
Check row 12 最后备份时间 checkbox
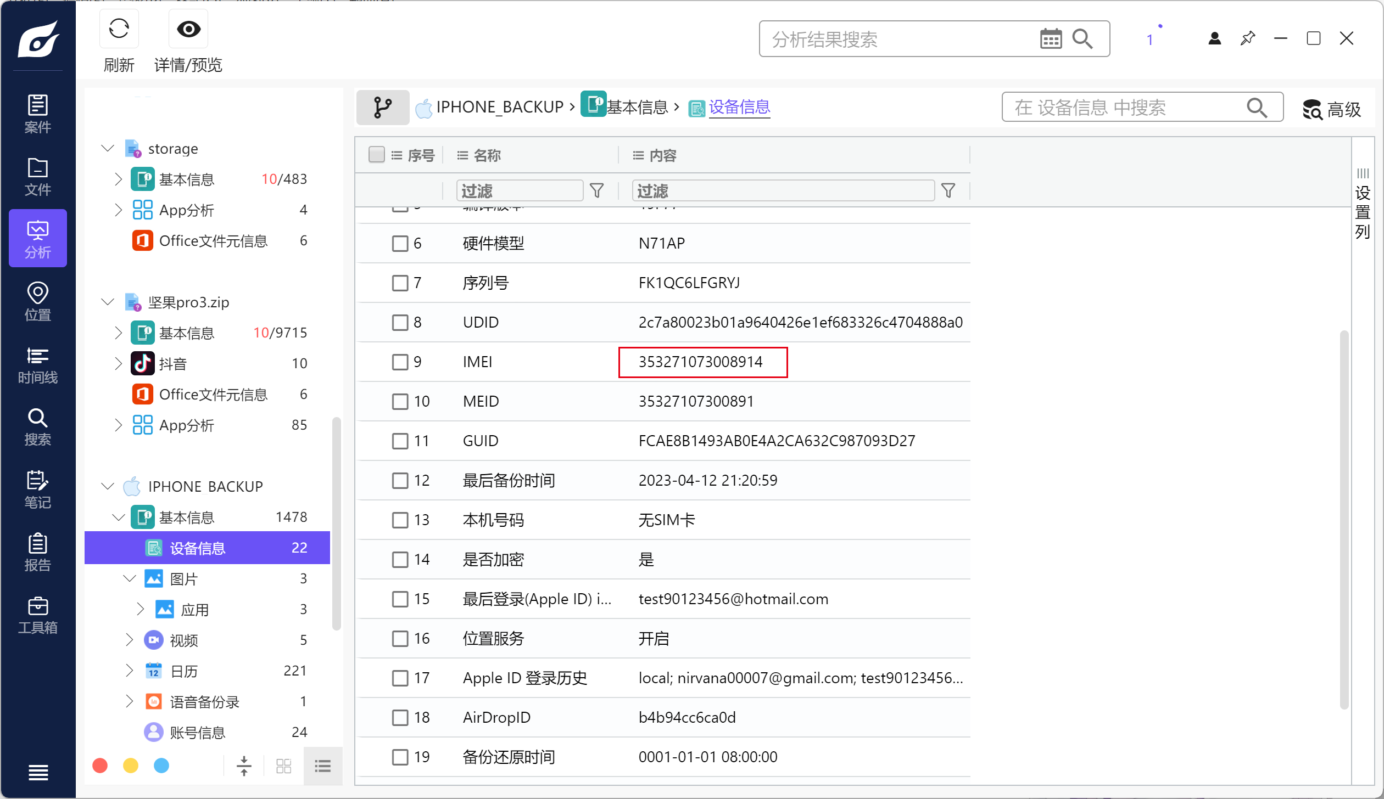click(x=400, y=480)
